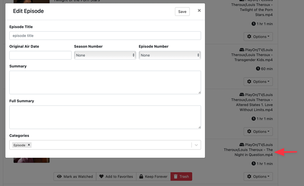Click inside the Full Summary text area
Viewport: 304px width, 186px height.
(105, 117)
